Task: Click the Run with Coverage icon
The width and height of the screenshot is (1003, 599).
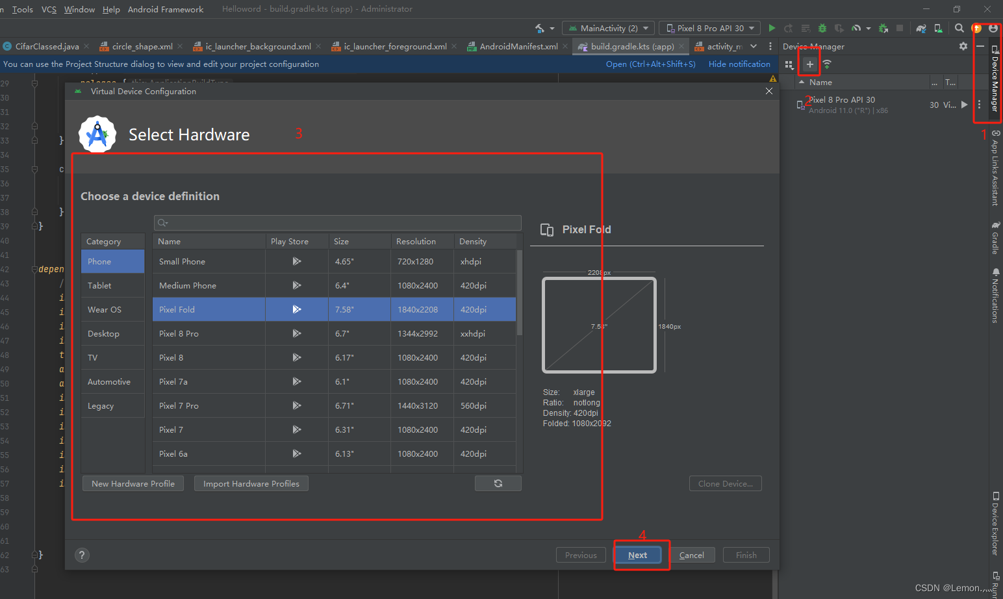Action: click(x=839, y=28)
